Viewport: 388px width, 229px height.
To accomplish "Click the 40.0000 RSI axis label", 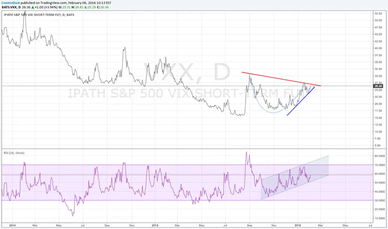I will pyautogui.click(x=380, y=192).
